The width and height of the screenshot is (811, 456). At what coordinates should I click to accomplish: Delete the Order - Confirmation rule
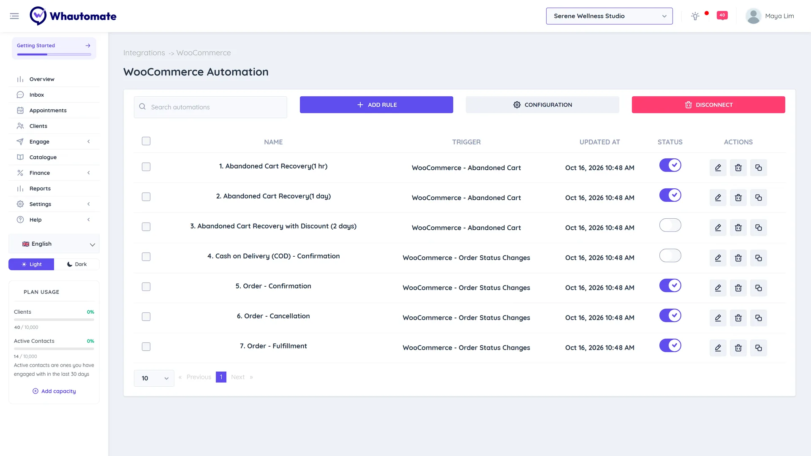click(x=738, y=288)
